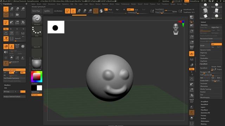
Task: Click the Move icon in Transform palette
Action: (12, 9)
